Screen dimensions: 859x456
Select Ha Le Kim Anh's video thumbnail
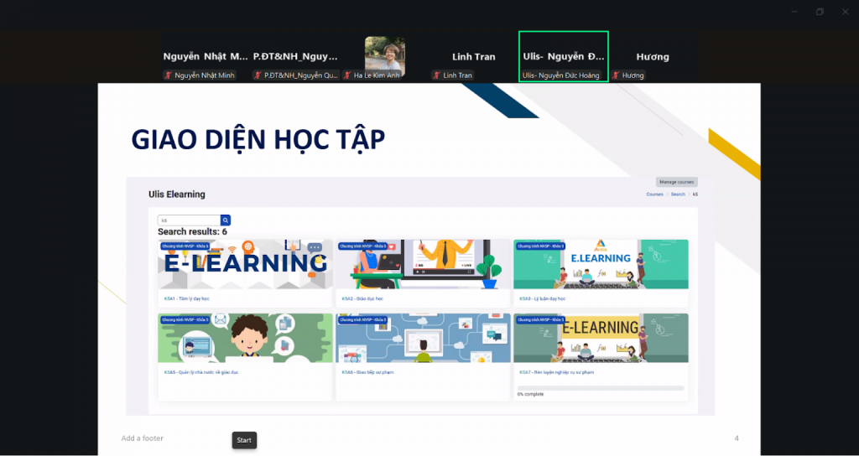tap(385, 54)
